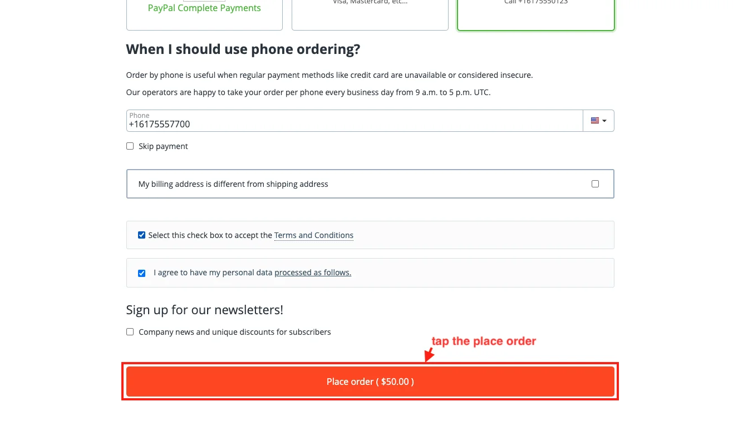Click 'Company news and unique discounts' label

[x=234, y=332]
